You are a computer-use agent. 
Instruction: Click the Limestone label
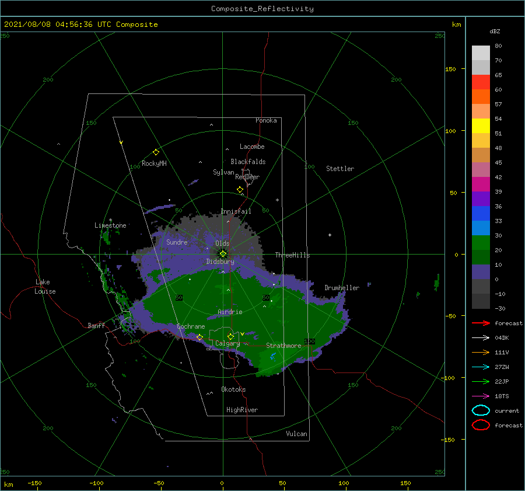click(110, 225)
